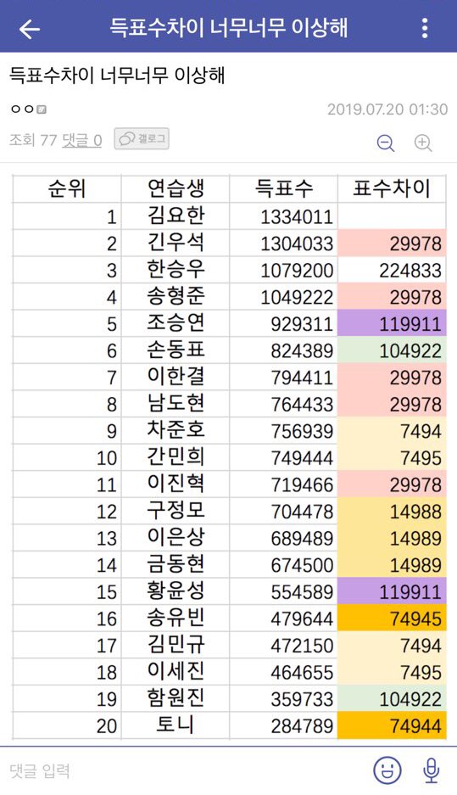This screenshot has height=795, width=457.
Task: Select vote count 824389
Action: (x=302, y=351)
